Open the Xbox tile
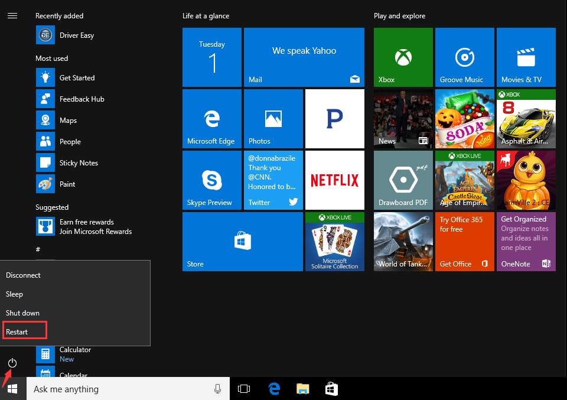Image resolution: width=567 pixels, height=400 pixels. tap(403, 57)
